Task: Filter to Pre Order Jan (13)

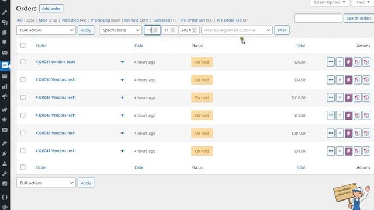Action: click(x=196, y=20)
